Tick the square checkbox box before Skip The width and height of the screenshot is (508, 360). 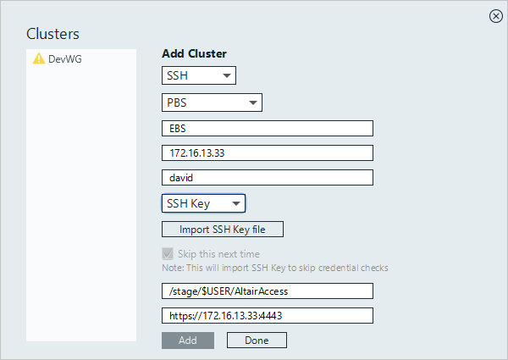pyautogui.click(x=167, y=253)
